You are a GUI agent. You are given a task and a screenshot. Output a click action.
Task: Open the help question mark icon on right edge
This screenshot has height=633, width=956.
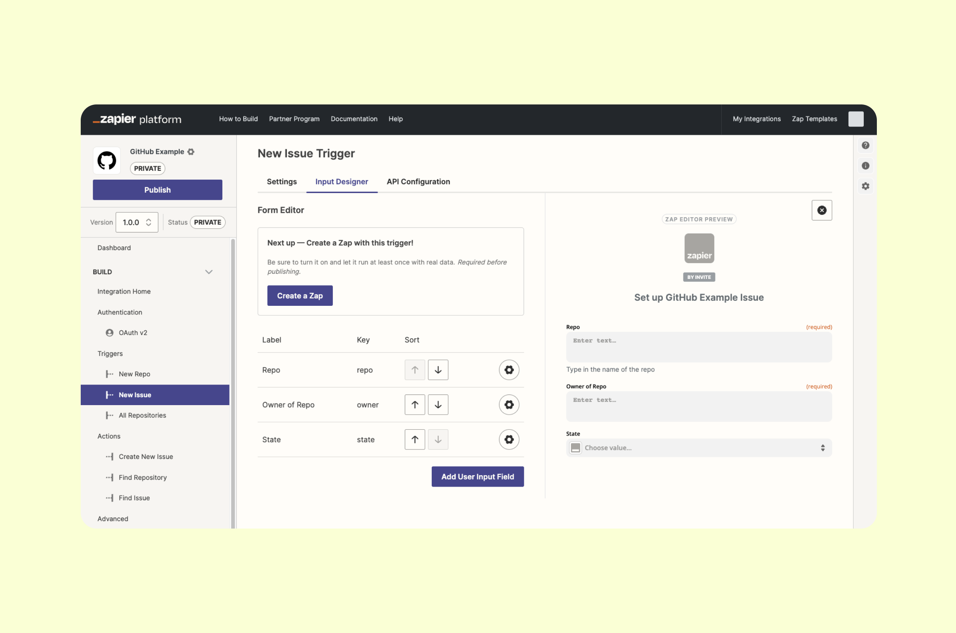[x=865, y=145]
